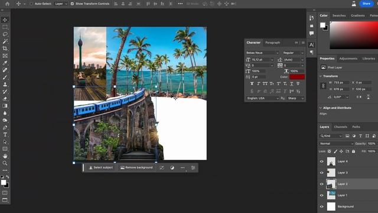Select the Gradient tool
This screenshot has height=213, width=378.
click(x=5, y=106)
